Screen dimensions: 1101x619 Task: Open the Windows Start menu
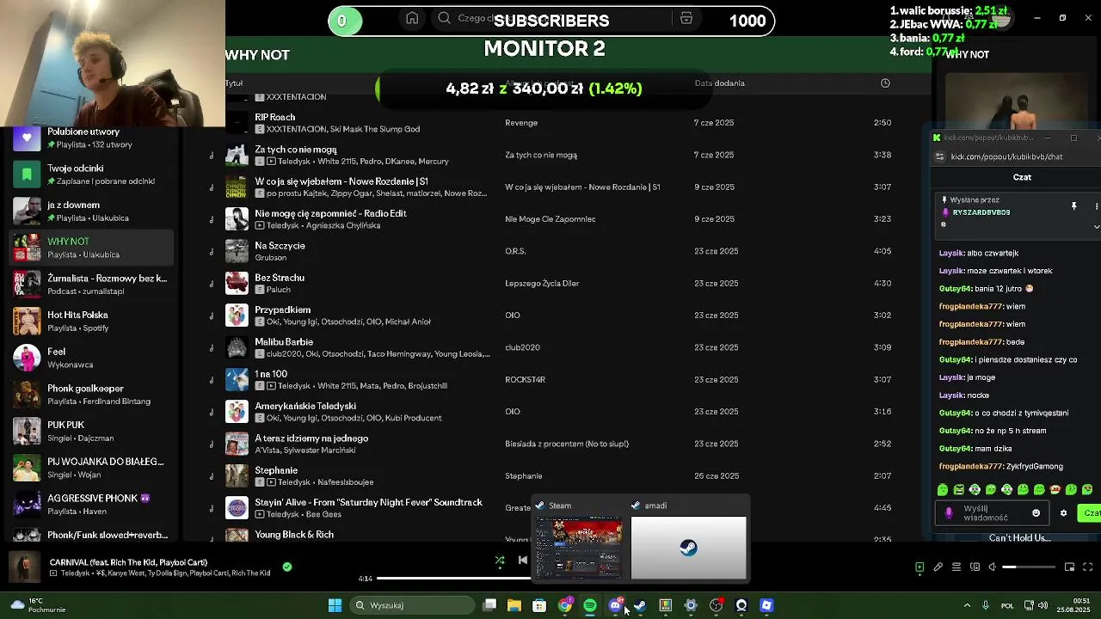coord(335,605)
